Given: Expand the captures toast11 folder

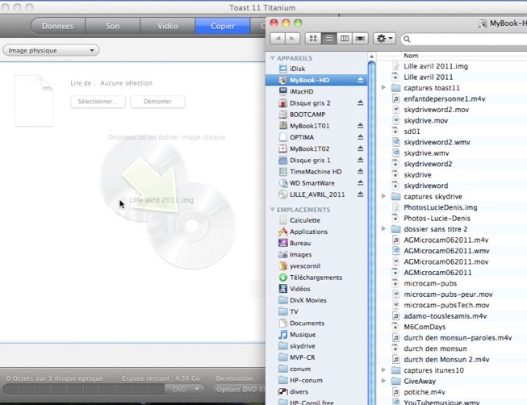Looking at the screenshot, I should click(x=383, y=88).
